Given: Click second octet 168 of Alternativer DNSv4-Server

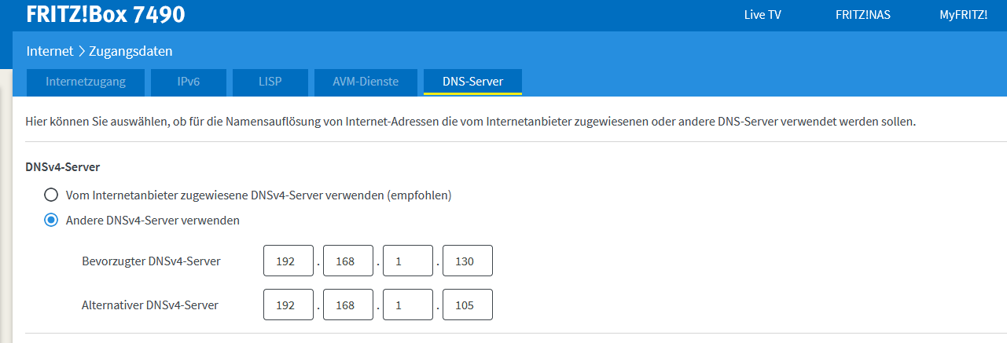Looking at the screenshot, I should (348, 305).
